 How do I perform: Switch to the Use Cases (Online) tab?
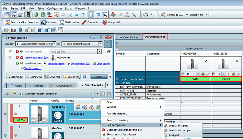point(128,37)
